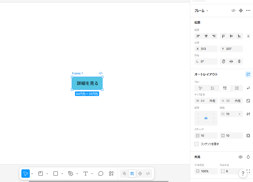The image size is (253, 182).
Task: Select the Text tool
Action: [85, 174]
